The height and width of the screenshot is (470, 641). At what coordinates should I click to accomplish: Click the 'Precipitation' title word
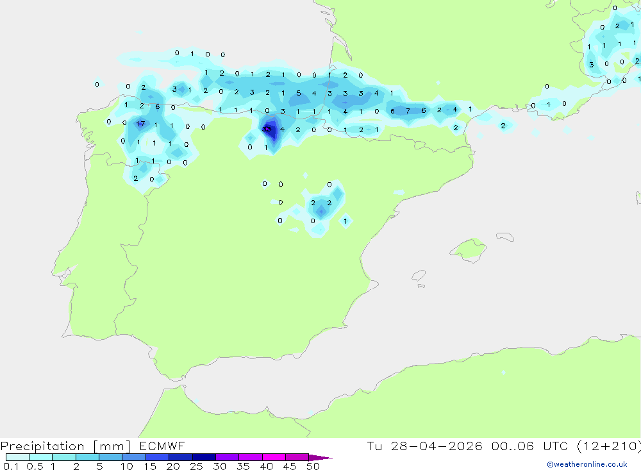coord(42,446)
